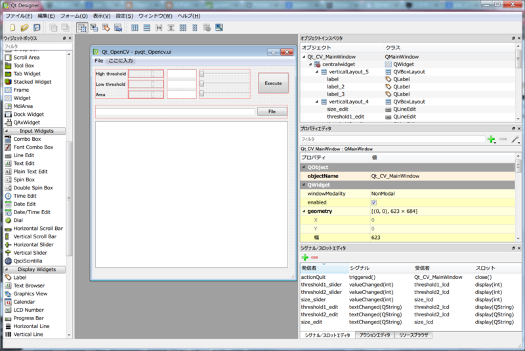This screenshot has width=525, height=351.
Task: Collapse the QObject property group
Action: [304, 167]
